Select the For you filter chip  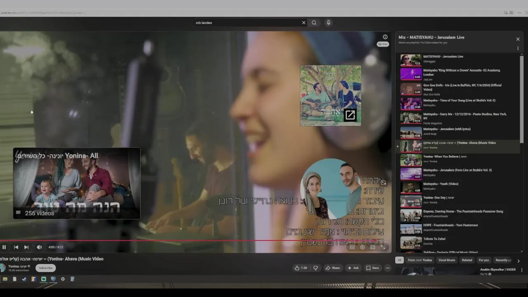click(x=484, y=260)
